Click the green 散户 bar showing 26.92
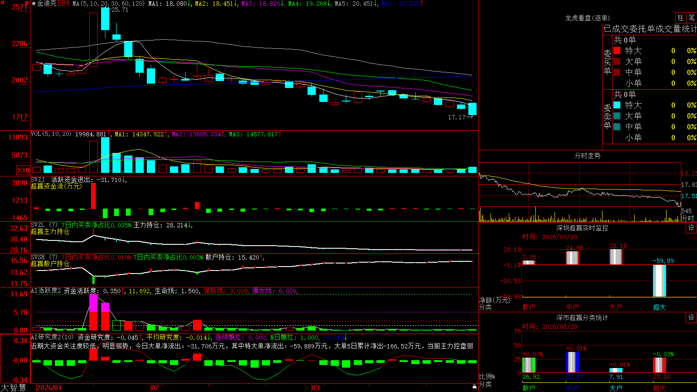The height and width of the screenshot is (392, 697). tap(528, 365)
